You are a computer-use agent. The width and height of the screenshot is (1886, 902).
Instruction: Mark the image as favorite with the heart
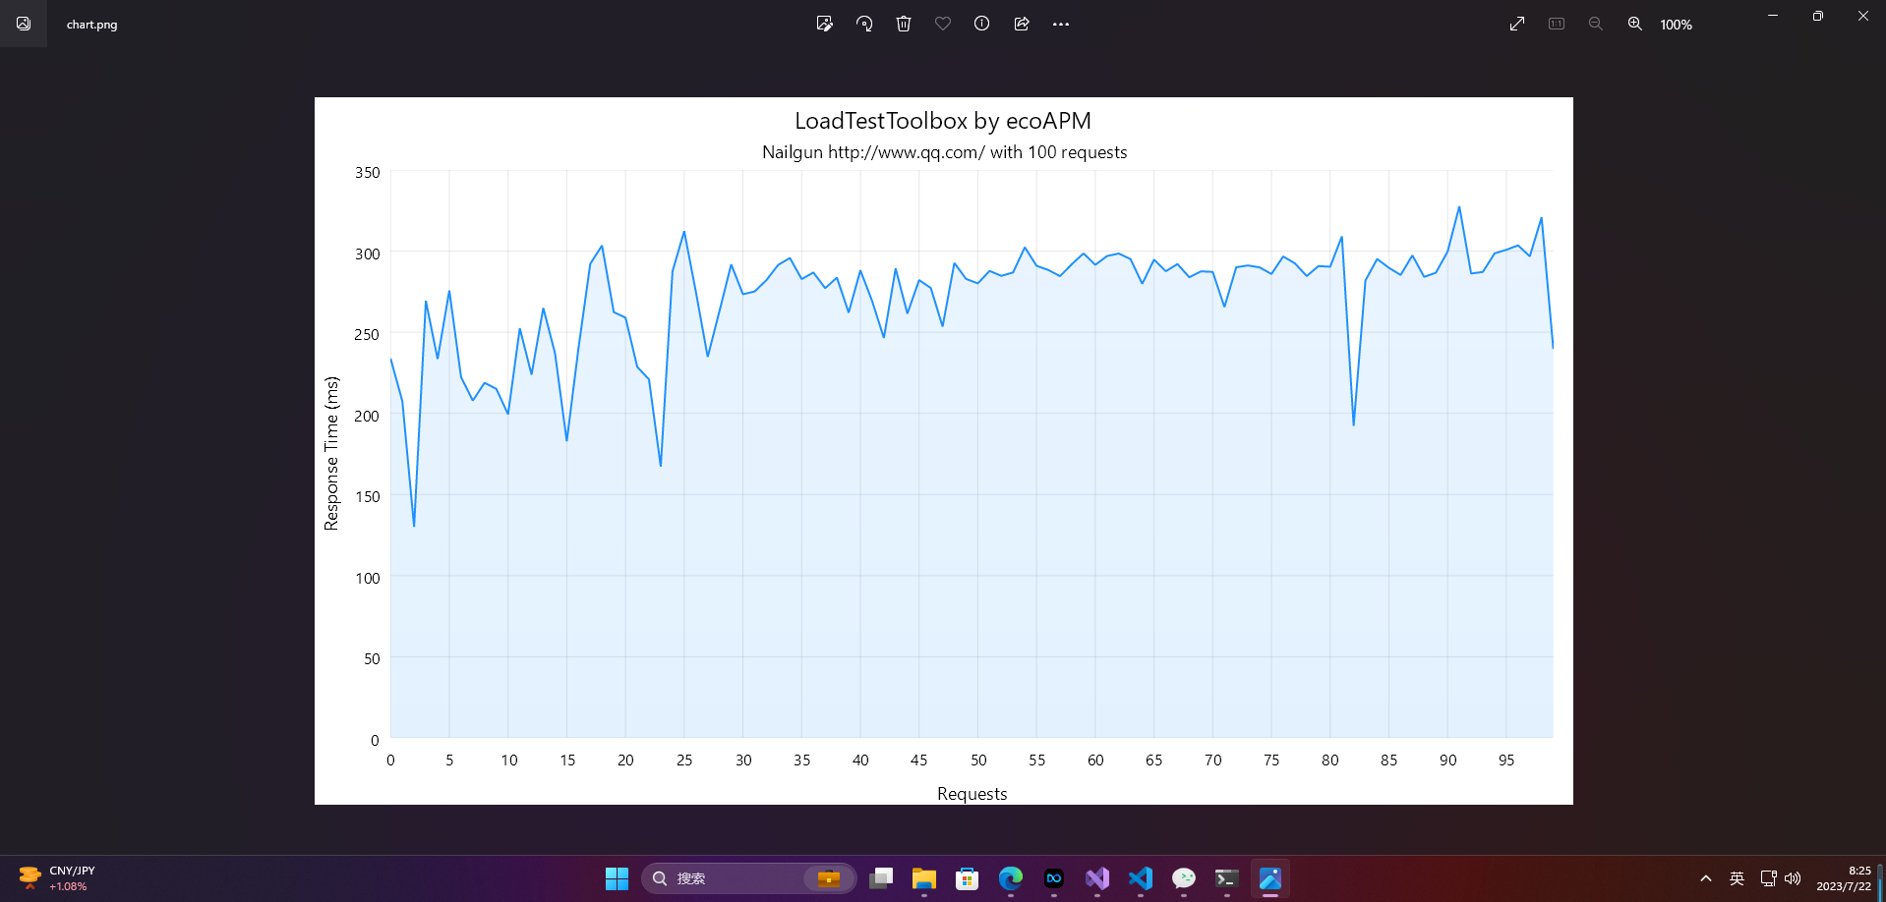[x=943, y=24]
